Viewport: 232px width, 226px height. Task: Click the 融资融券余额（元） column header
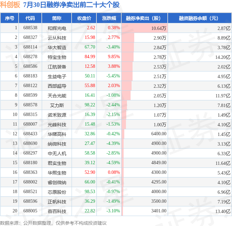pos(200,18)
